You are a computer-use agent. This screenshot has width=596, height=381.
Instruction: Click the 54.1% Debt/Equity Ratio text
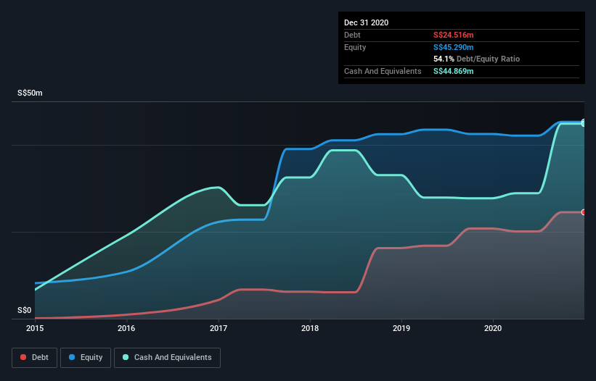477,59
